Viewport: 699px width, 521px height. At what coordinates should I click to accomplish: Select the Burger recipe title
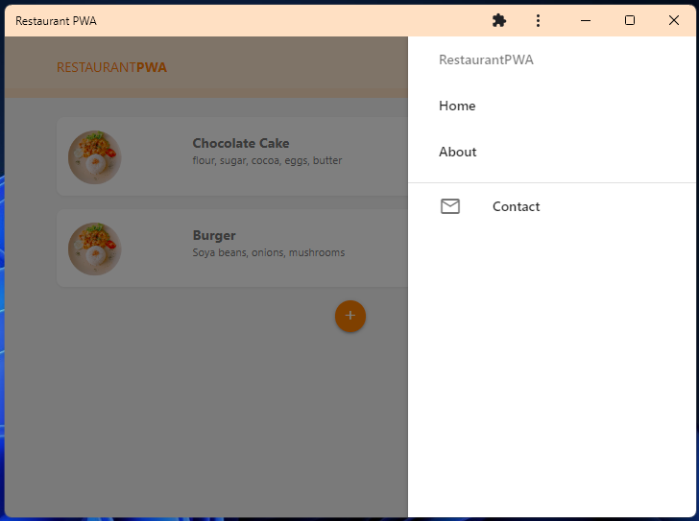click(214, 236)
